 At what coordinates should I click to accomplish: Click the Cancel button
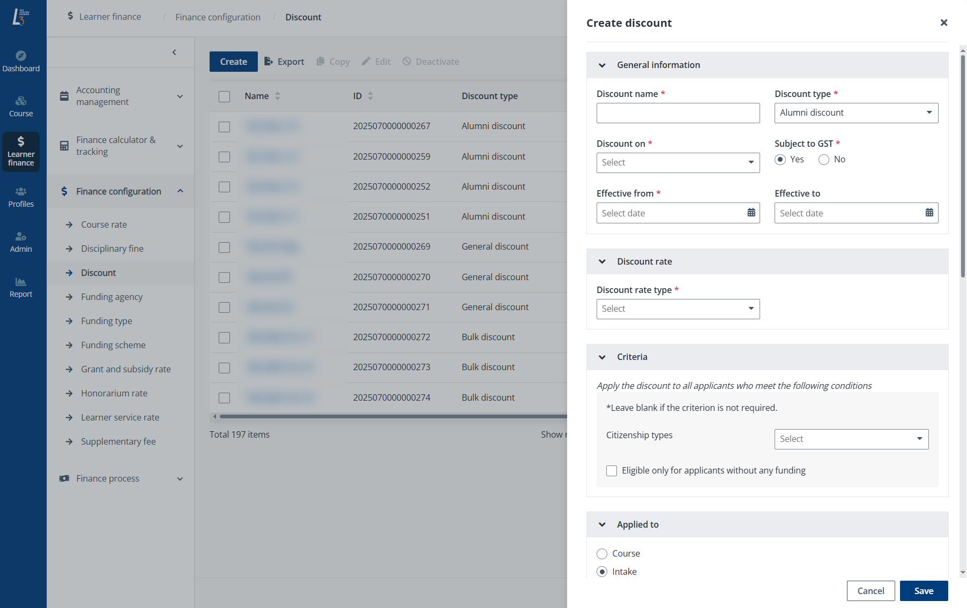tap(871, 591)
